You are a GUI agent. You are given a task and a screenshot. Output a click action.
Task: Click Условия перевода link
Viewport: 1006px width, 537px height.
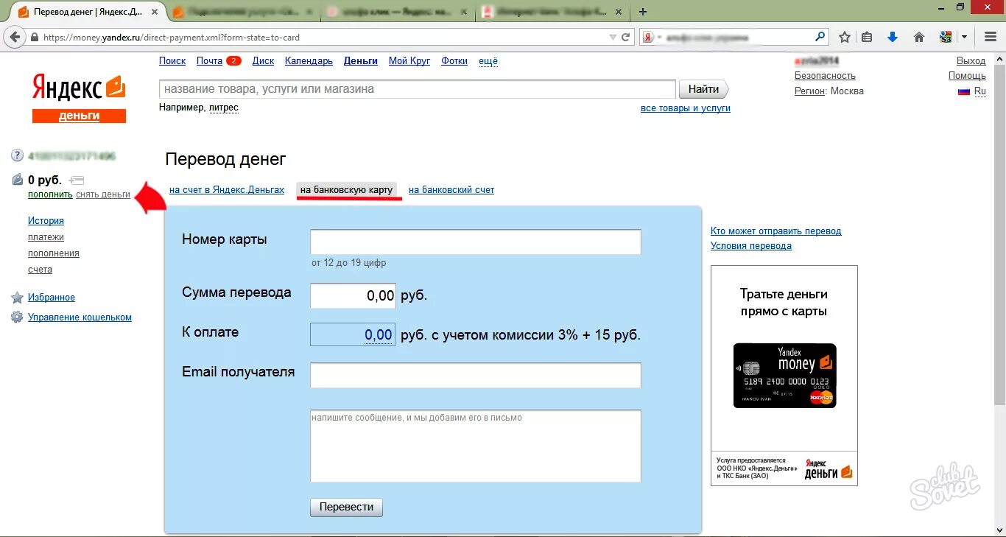751,246
